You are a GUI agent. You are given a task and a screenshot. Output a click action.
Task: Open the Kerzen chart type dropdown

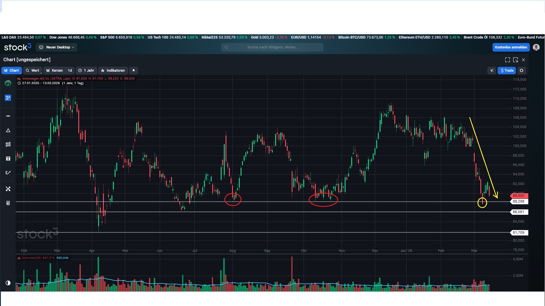[x=55, y=71]
